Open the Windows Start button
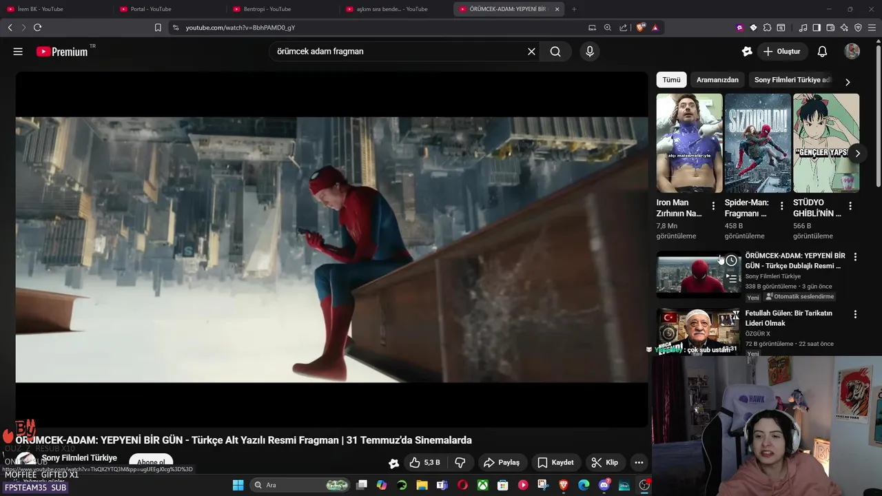This screenshot has height=496, width=882. (238, 485)
